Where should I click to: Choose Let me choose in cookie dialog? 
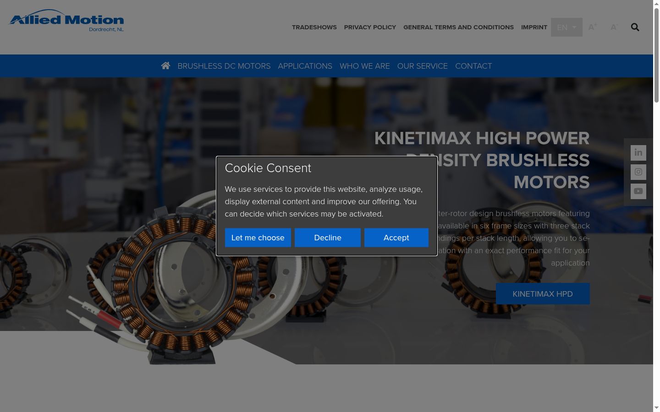[x=258, y=238]
